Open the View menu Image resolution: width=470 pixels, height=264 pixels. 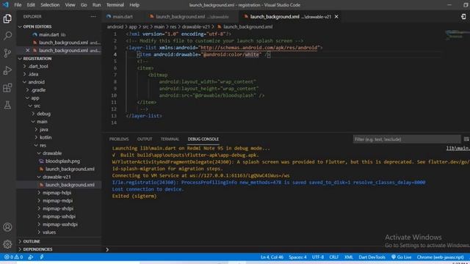click(70, 5)
